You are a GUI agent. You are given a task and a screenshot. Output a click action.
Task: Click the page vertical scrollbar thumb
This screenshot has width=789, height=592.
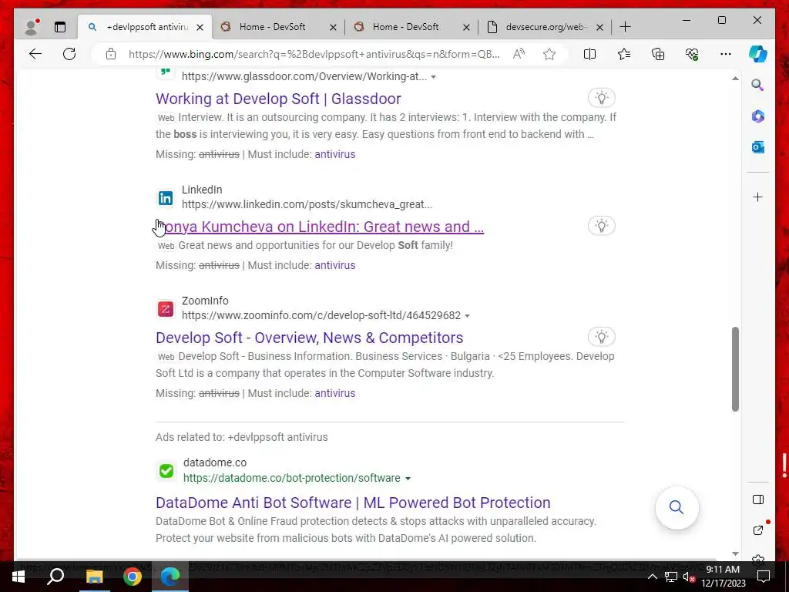(x=735, y=369)
